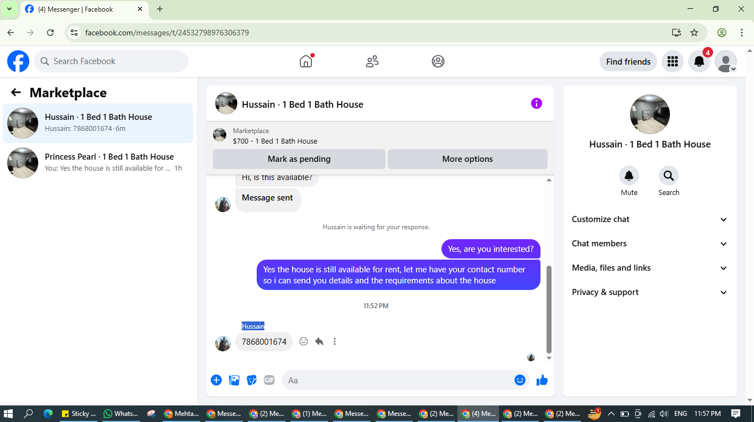Open the Facebook menu grid icon
This screenshot has height=422, width=754.
coord(673,61)
